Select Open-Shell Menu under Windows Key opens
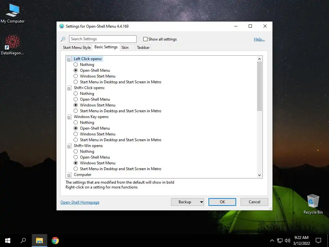Screen dimensions: 329x247 (76, 128)
